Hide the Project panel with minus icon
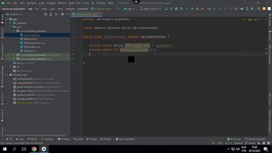272x153 pixels. pyautogui.click(x=68, y=14)
